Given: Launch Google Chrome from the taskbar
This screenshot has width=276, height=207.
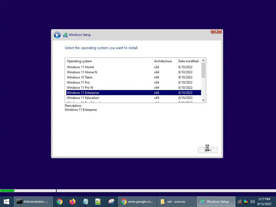Looking at the screenshot, I should (x=60, y=202).
